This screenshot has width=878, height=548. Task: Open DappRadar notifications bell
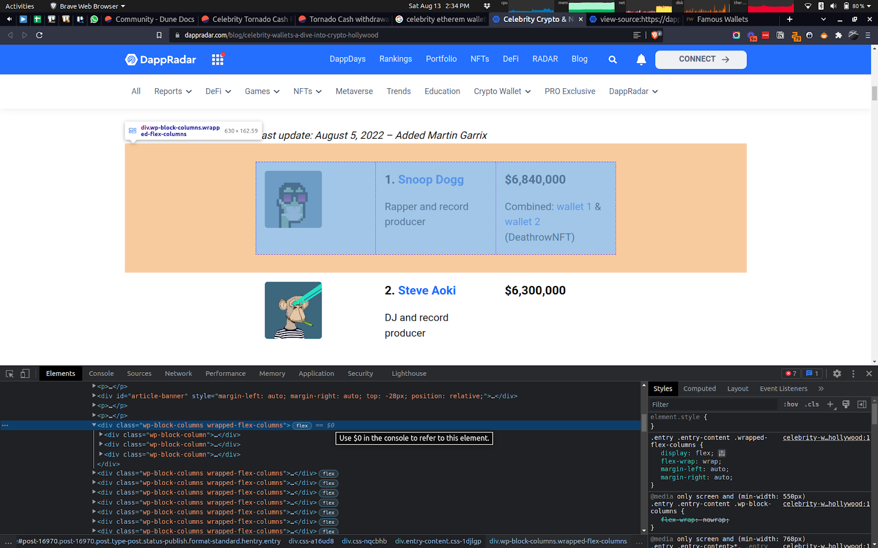pyautogui.click(x=641, y=60)
